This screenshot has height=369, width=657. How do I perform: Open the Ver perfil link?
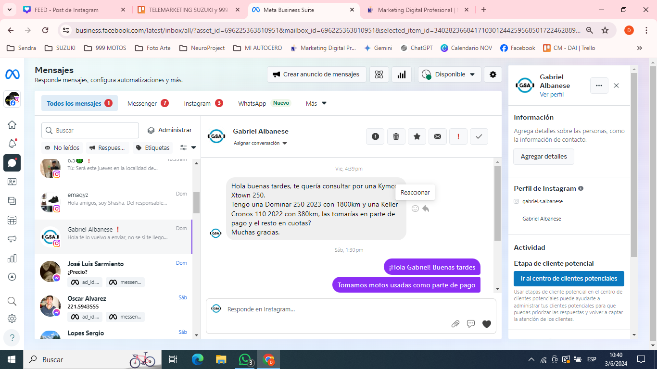(551, 95)
